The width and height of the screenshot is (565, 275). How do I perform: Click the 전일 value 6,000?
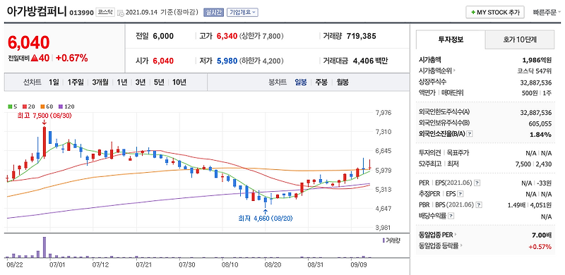pos(163,36)
